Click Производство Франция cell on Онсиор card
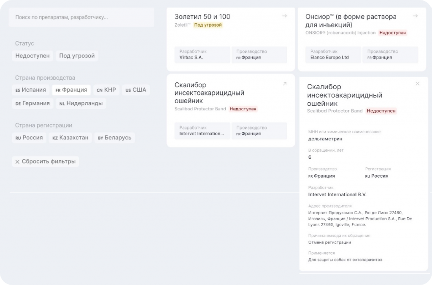 pos(390,55)
